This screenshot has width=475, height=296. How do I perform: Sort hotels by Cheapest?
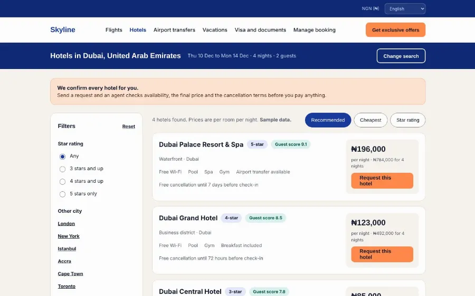(370, 120)
